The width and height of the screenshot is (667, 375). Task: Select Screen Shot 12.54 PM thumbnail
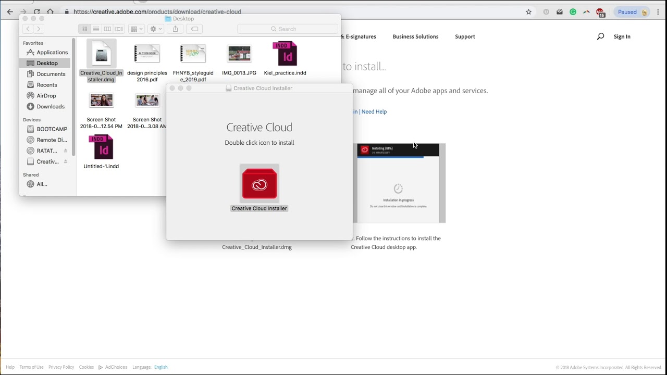101,100
